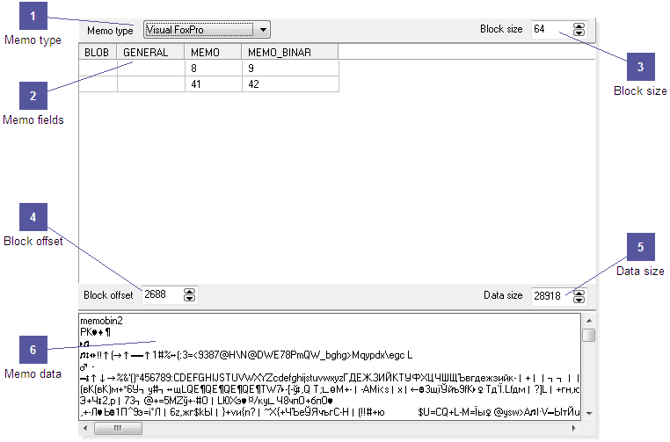670x442 pixels.
Task: Click the Data size spinner arrows
Action: [x=579, y=296]
